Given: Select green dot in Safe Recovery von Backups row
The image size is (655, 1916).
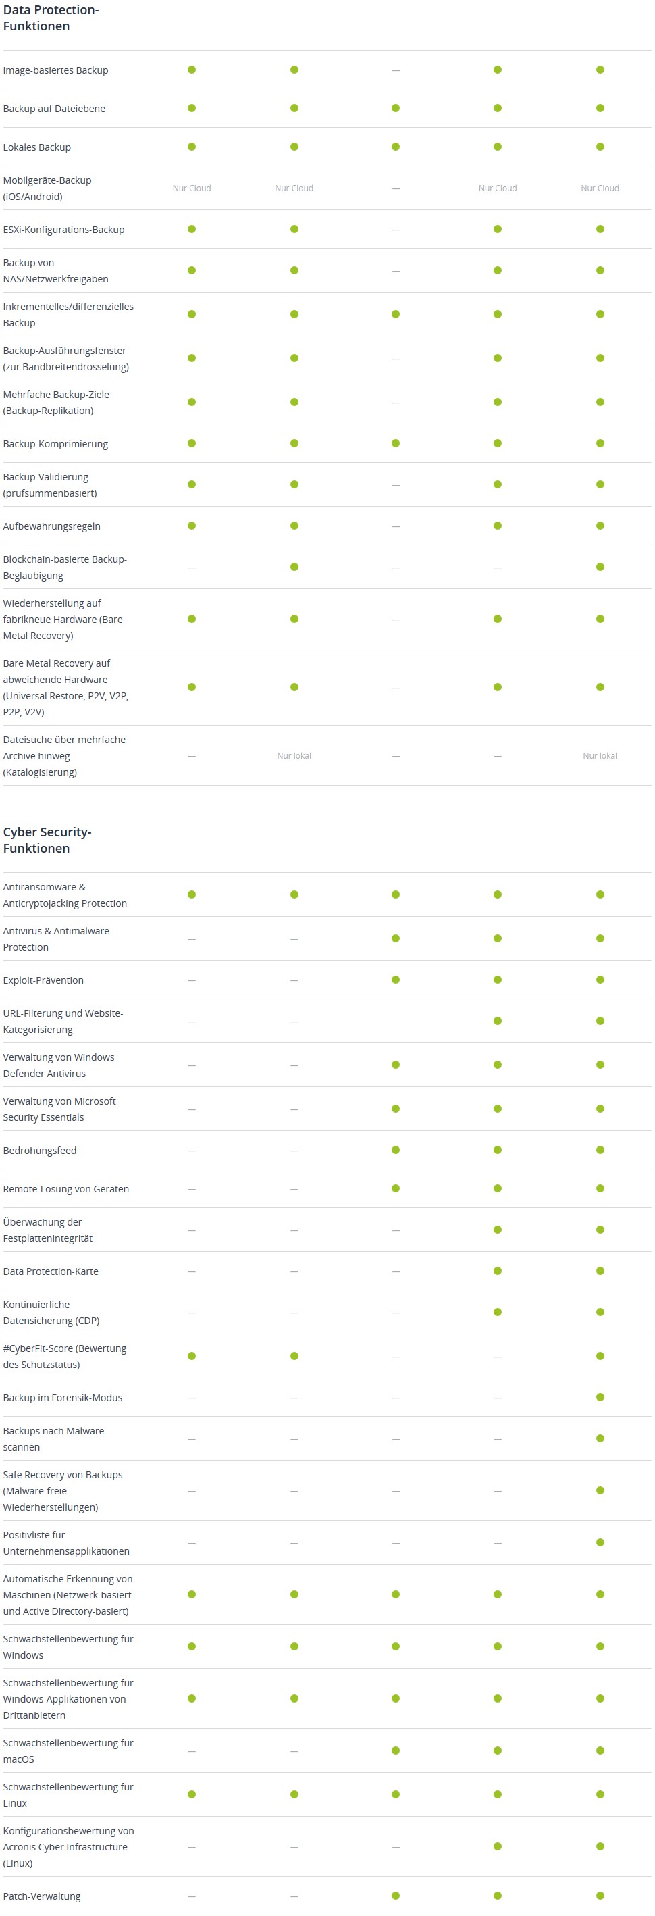Looking at the screenshot, I should pyautogui.click(x=600, y=1490).
